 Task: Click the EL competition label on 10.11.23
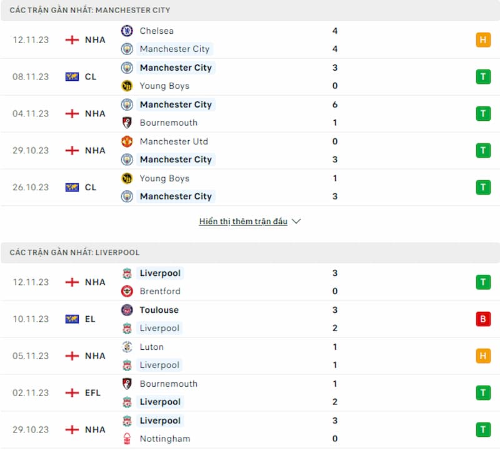[x=90, y=319]
